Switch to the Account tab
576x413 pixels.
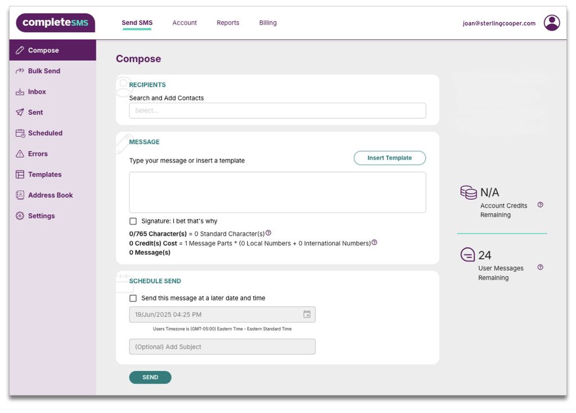tap(184, 23)
